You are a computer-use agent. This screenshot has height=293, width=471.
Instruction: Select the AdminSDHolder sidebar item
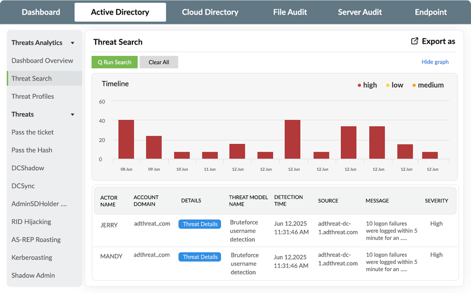(x=39, y=204)
